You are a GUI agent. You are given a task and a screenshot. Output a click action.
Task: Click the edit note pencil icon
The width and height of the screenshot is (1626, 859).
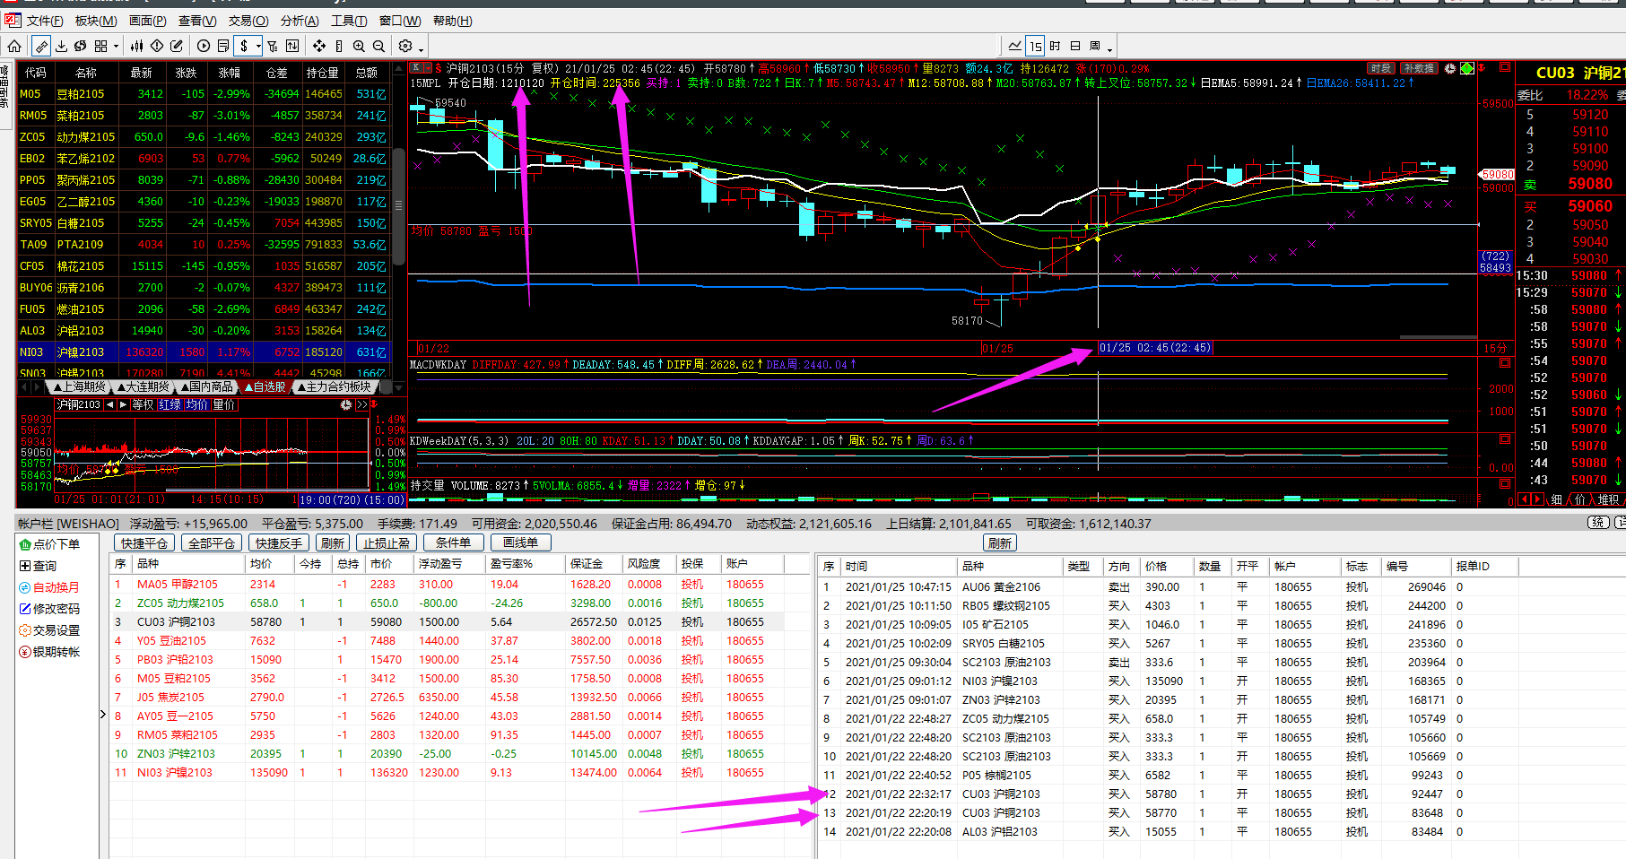[x=177, y=46]
